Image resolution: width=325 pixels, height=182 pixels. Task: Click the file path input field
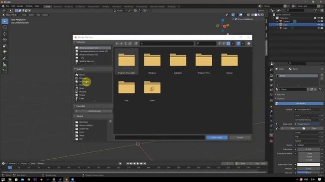(167, 43)
